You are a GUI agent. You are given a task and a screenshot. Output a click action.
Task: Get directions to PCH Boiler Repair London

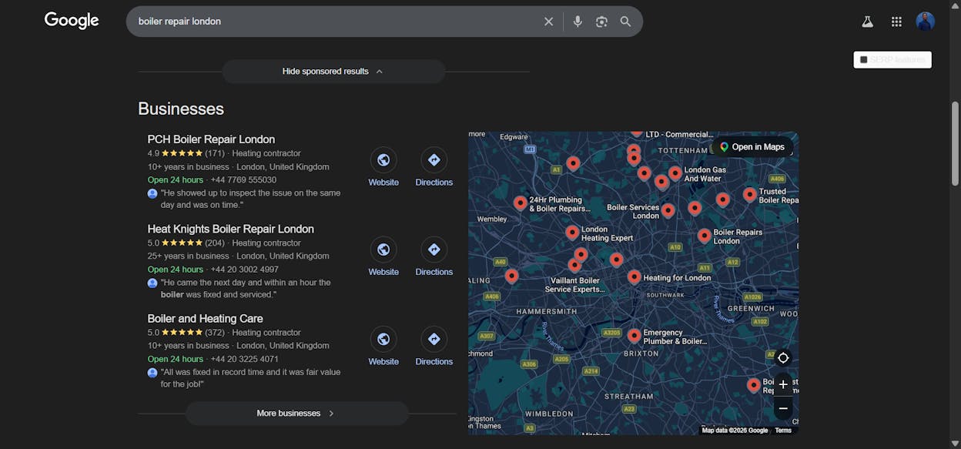coord(434,168)
